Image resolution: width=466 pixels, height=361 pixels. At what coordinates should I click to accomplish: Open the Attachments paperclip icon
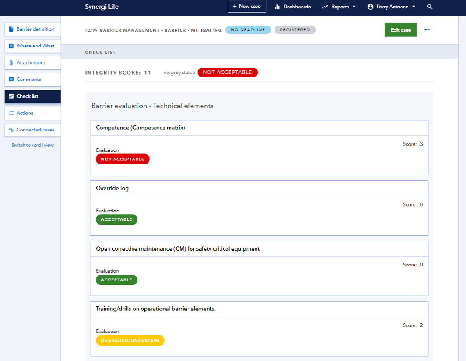11,62
